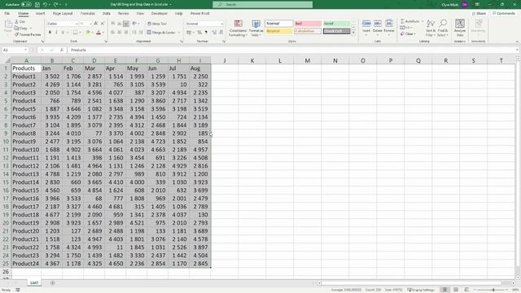The width and height of the screenshot is (521, 293).
Task: Toggle Bold formatting
Action: (x=50, y=33)
